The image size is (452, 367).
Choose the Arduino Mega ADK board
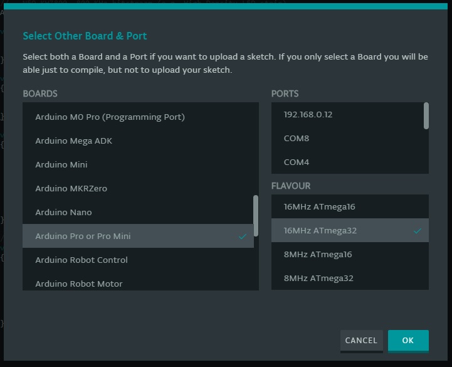pyautogui.click(x=73, y=141)
